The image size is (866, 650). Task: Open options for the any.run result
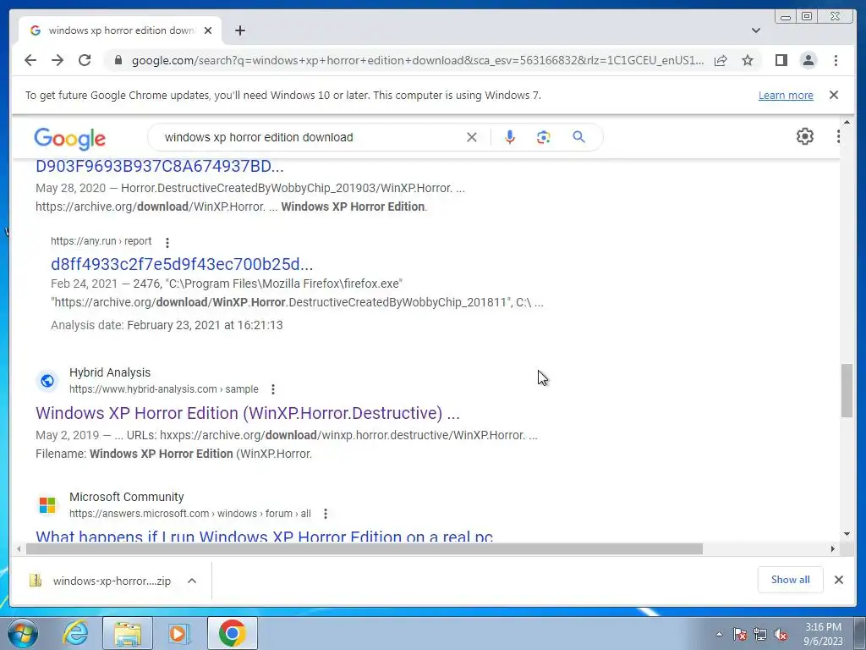167,242
